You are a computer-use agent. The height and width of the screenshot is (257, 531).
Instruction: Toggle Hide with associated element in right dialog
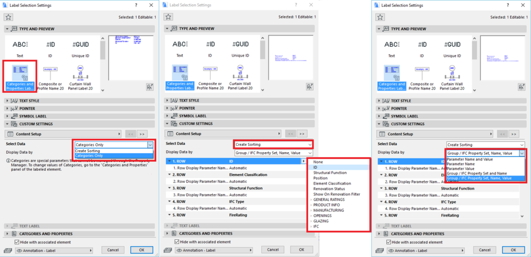point(388,243)
